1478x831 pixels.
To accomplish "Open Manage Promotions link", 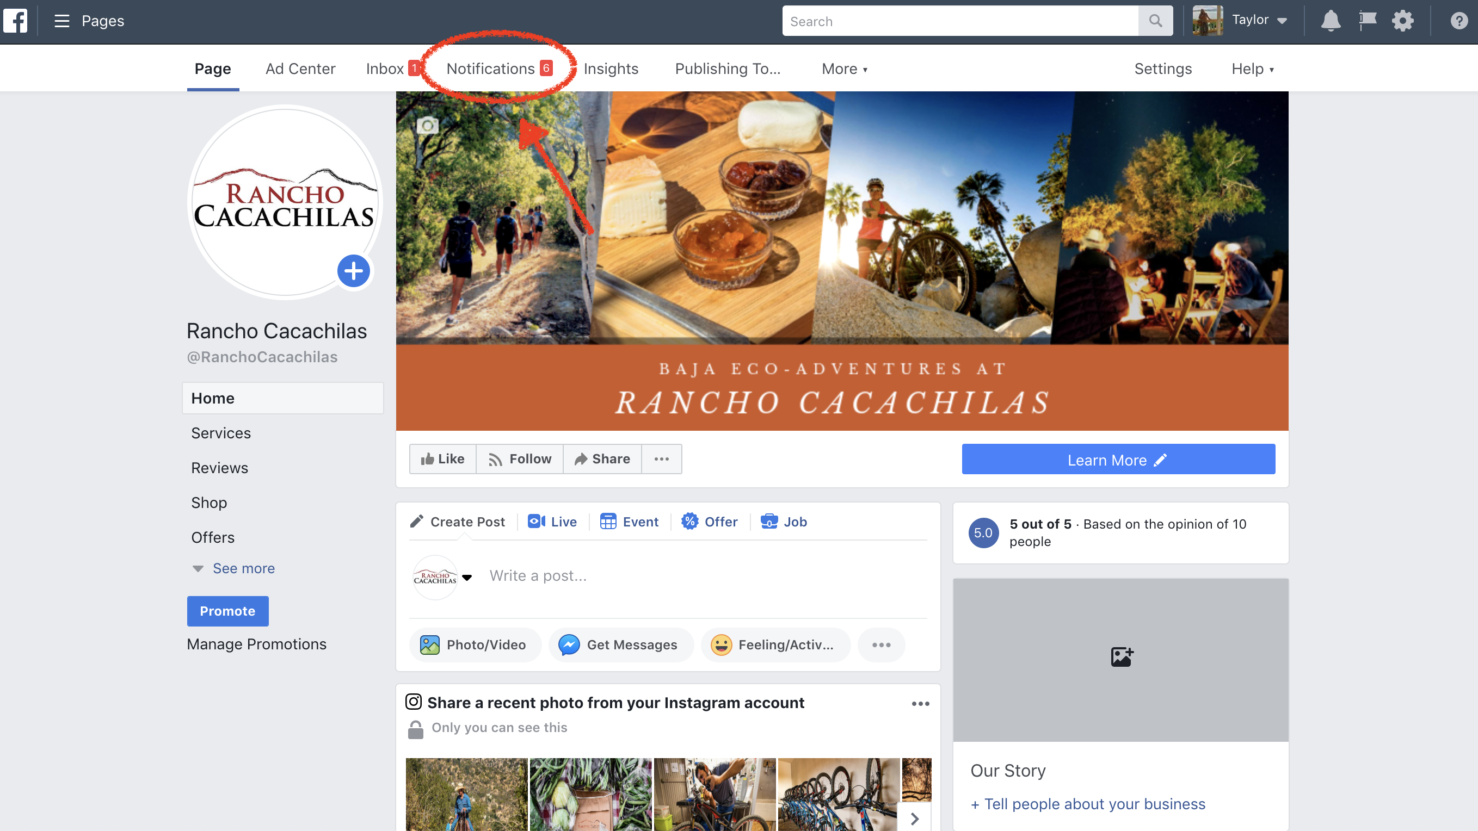I will pos(256,644).
